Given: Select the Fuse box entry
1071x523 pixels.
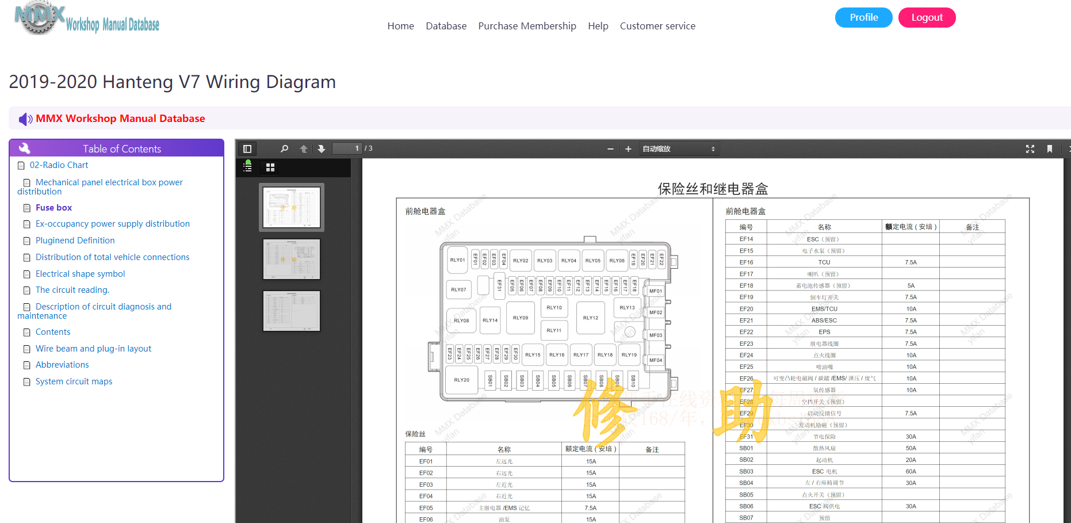Looking at the screenshot, I should (54, 208).
